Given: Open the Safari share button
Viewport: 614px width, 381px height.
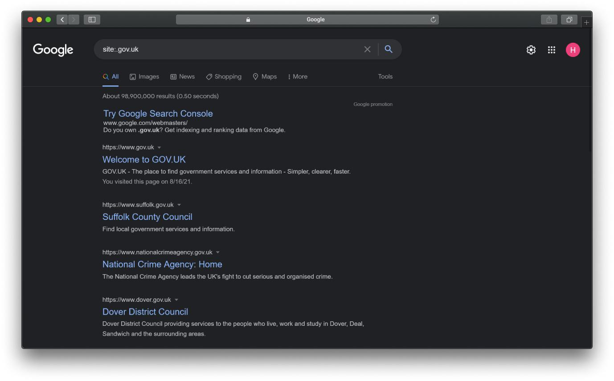Looking at the screenshot, I should (549, 20).
